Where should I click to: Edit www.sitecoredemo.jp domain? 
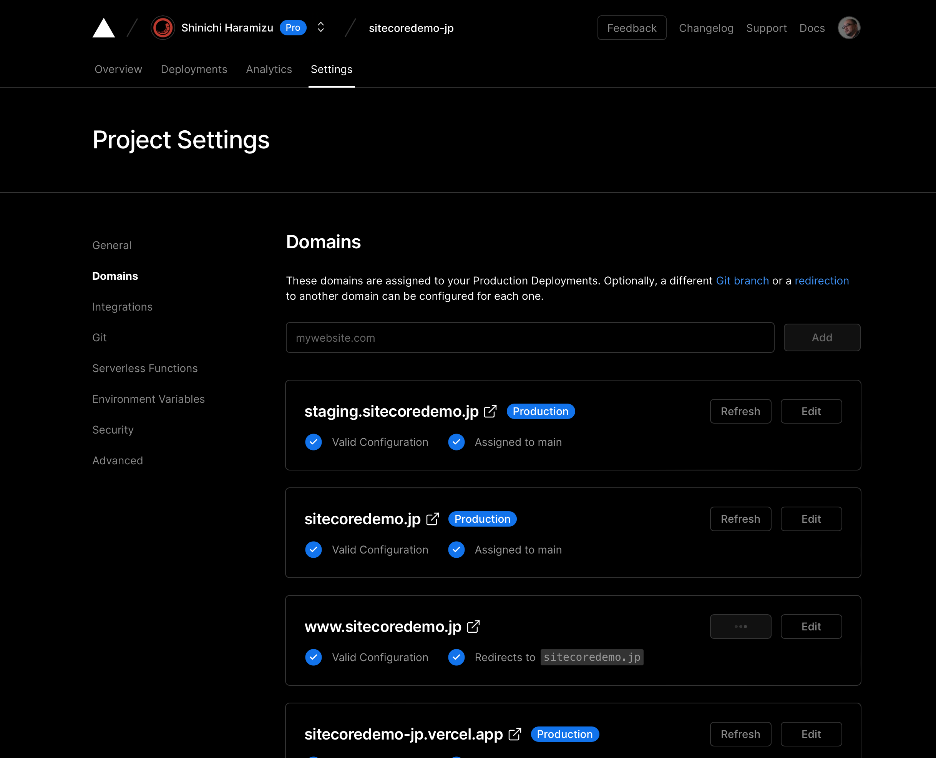coord(811,627)
